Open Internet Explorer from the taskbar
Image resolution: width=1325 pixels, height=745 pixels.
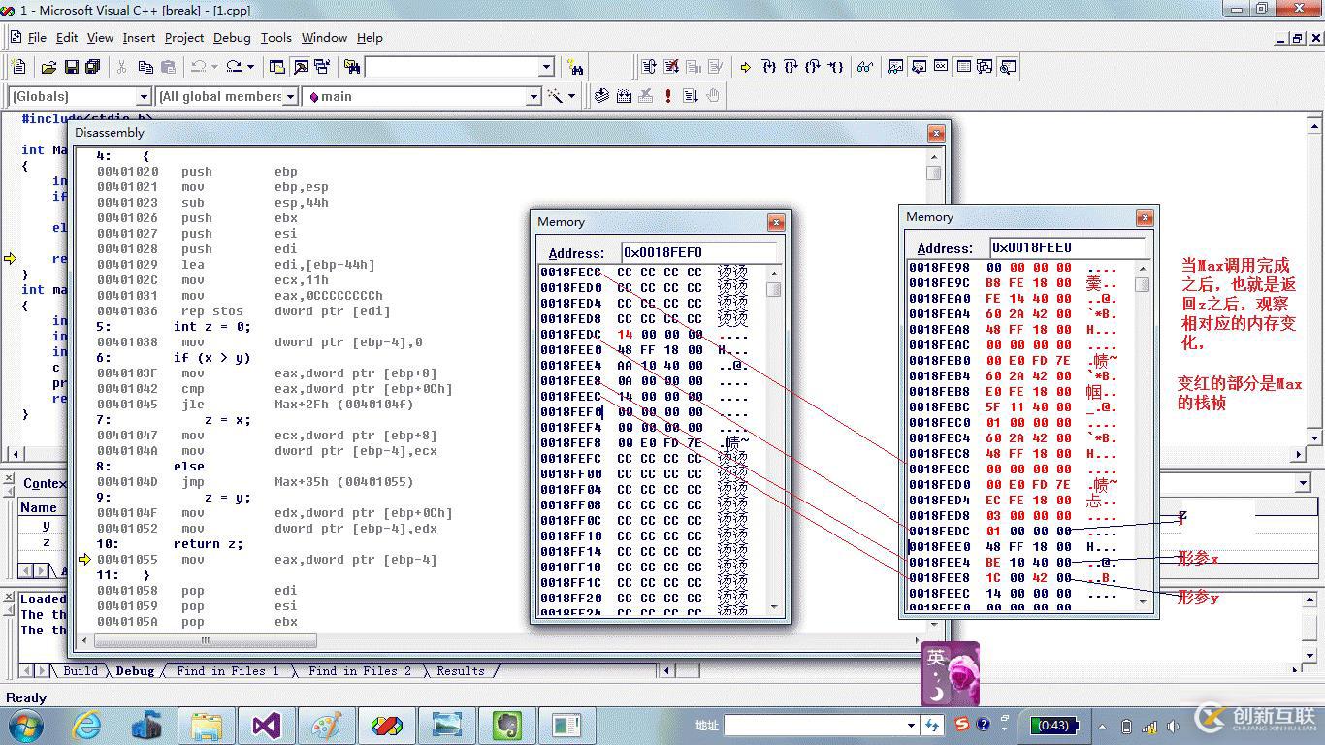coord(85,725)
